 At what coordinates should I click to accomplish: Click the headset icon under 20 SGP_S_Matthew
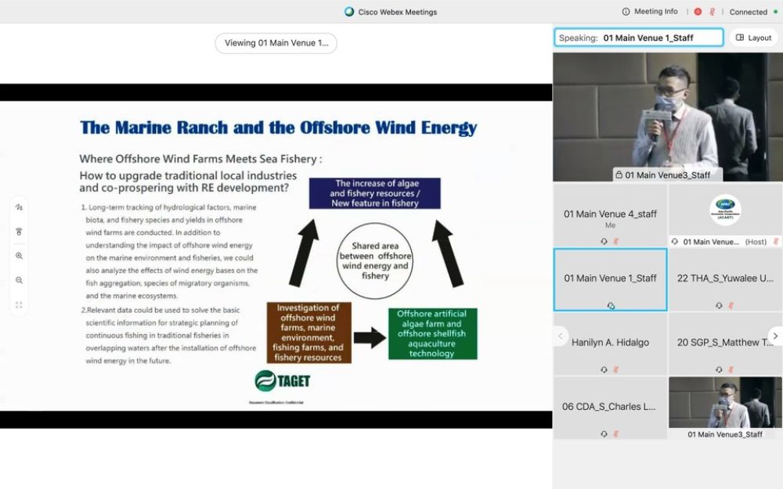(x=719, y=370)
